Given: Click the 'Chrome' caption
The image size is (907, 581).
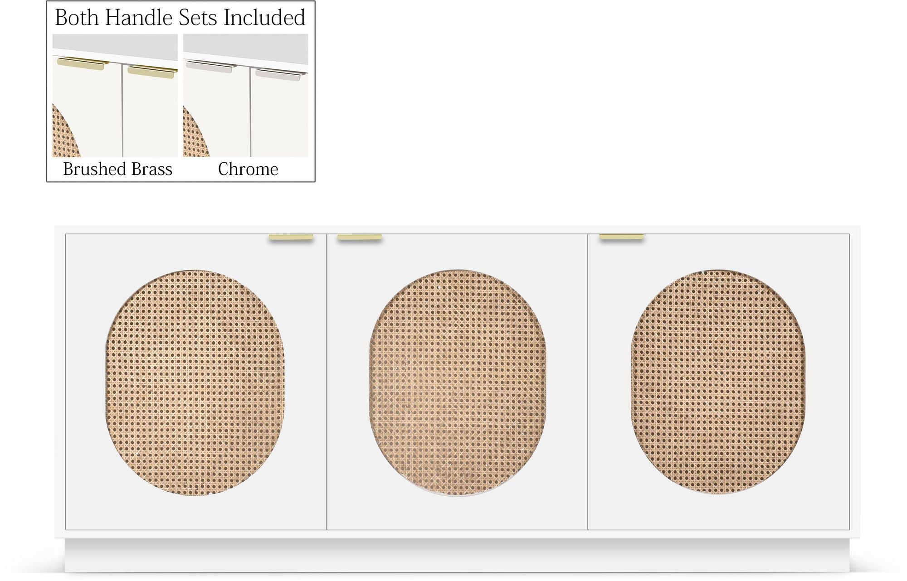Looking at the screenshot, I should click(248, 169).
